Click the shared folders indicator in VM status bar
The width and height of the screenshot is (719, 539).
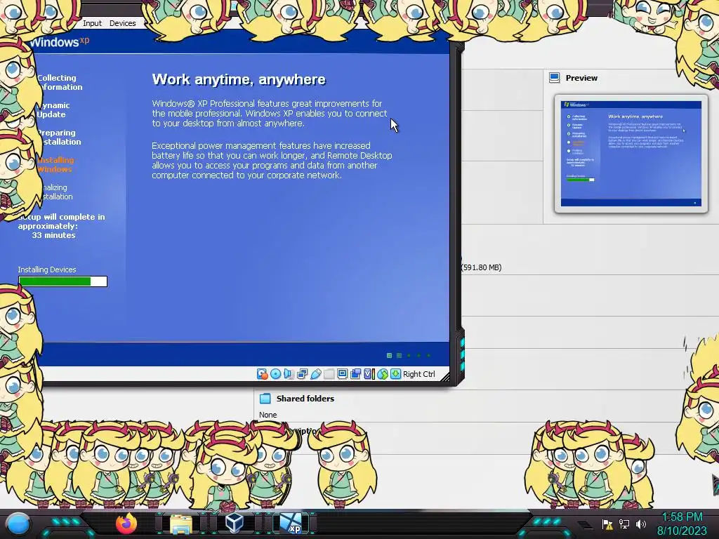tap(329, 374)
